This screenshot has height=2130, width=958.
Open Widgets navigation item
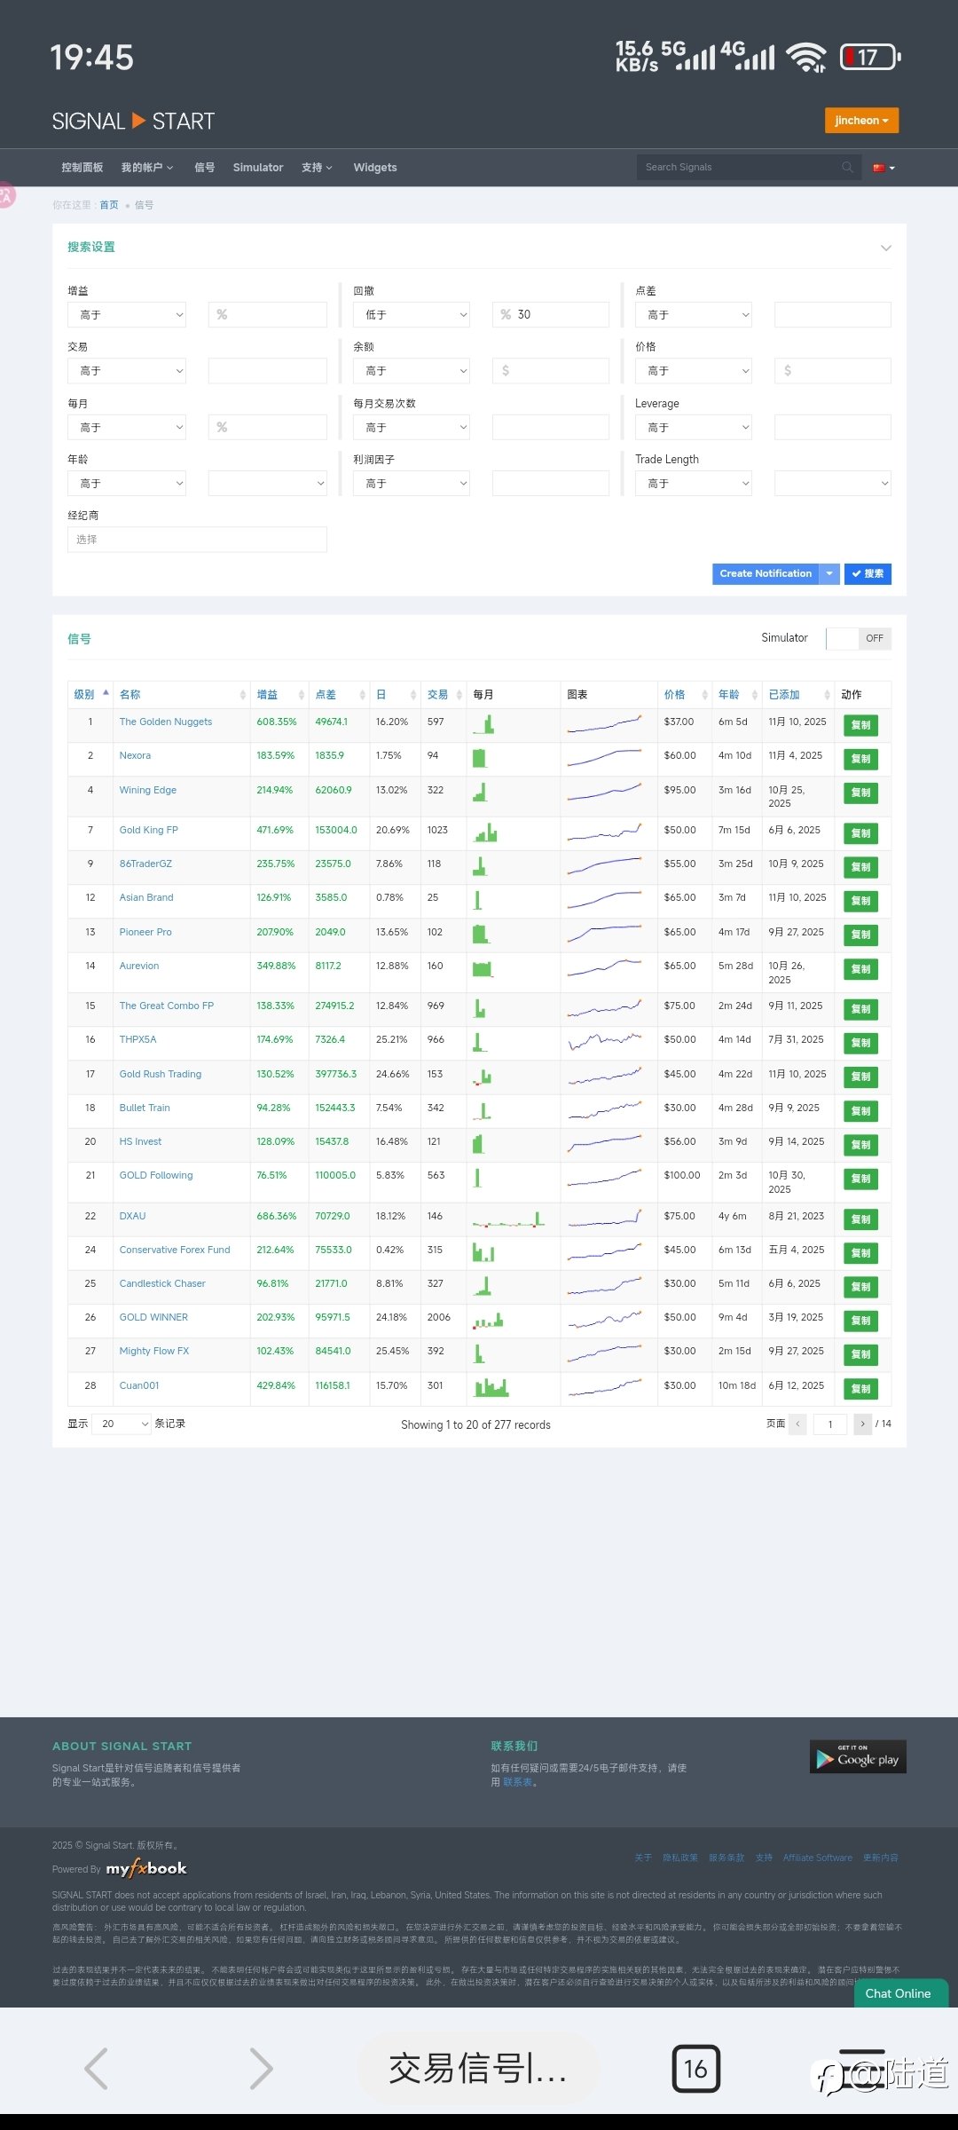[375, 168]
